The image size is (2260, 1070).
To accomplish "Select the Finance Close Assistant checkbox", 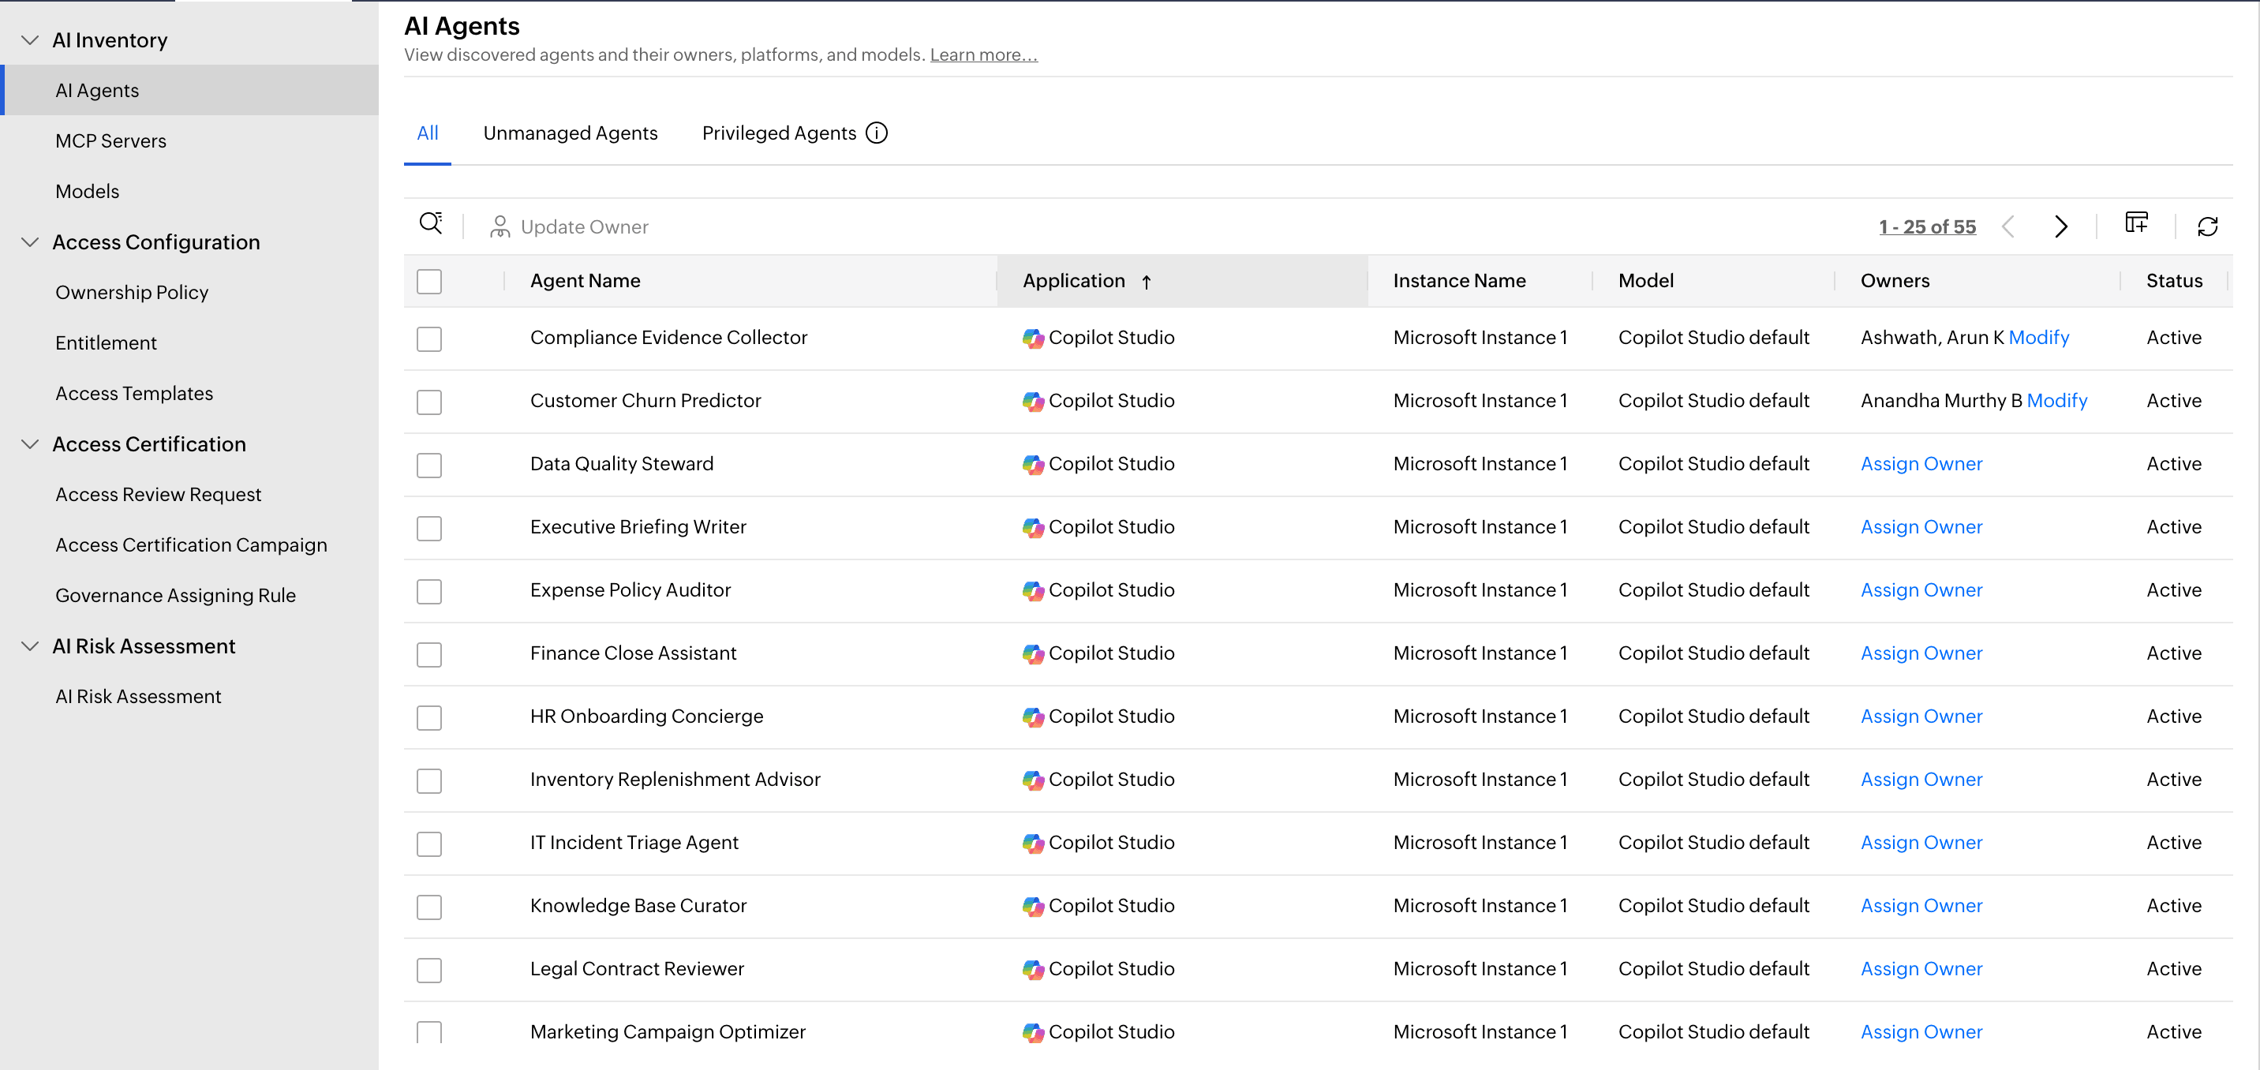I will pos(429,654).
